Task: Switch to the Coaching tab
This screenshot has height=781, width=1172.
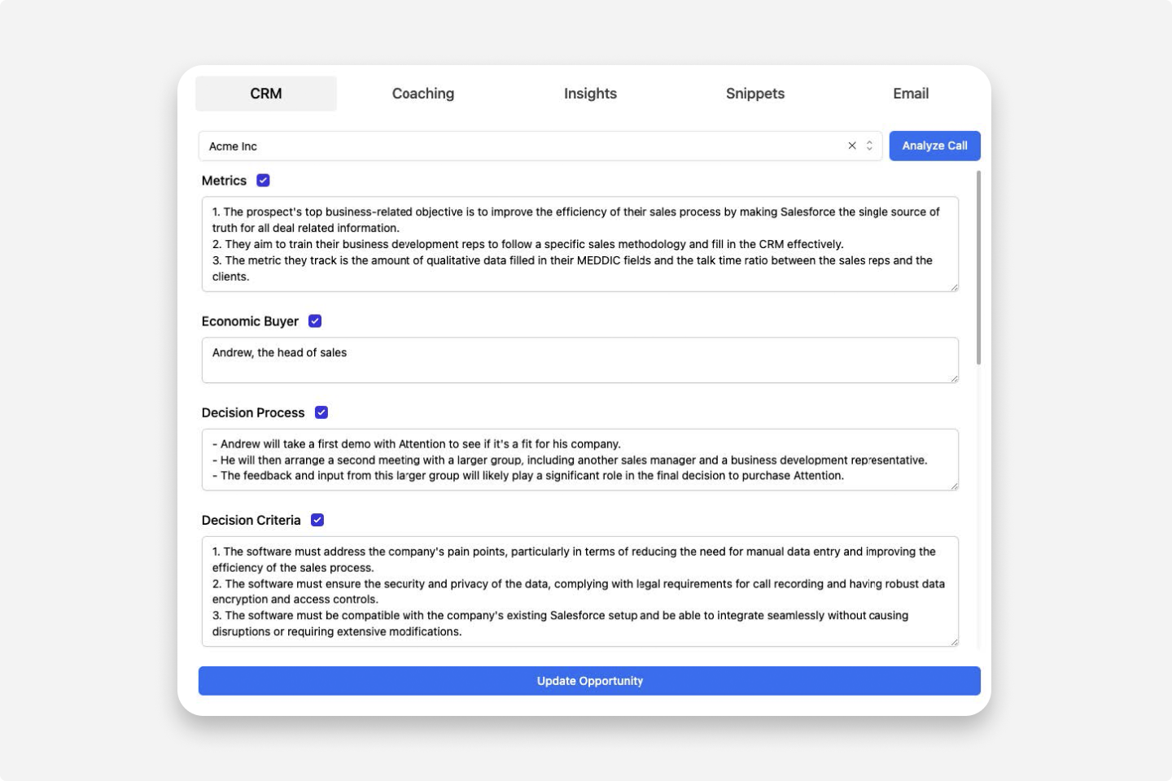Action: (x=423, y=94)
